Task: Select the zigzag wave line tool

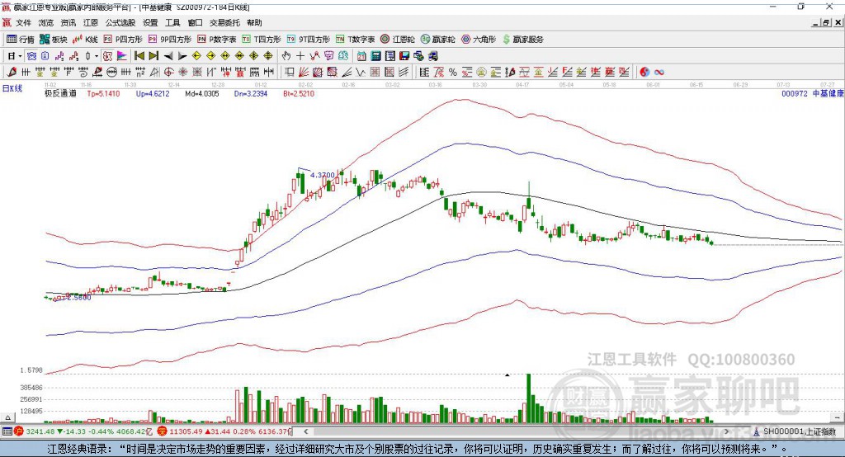Action: click(x=360, y=72)
